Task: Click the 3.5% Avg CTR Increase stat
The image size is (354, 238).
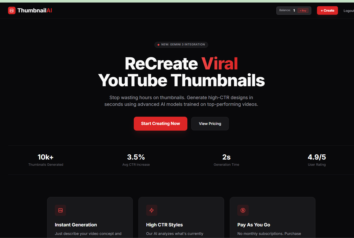Action: 136,159
